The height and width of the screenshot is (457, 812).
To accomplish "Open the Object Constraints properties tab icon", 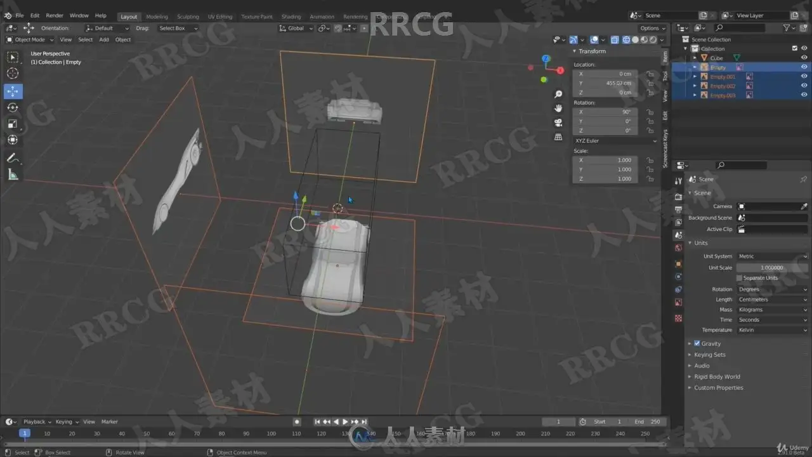I will click(x=679, y=289).
